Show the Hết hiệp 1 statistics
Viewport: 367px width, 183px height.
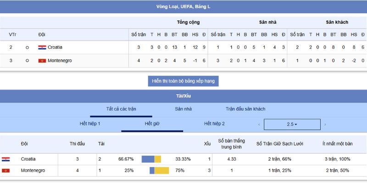[90, 124]
